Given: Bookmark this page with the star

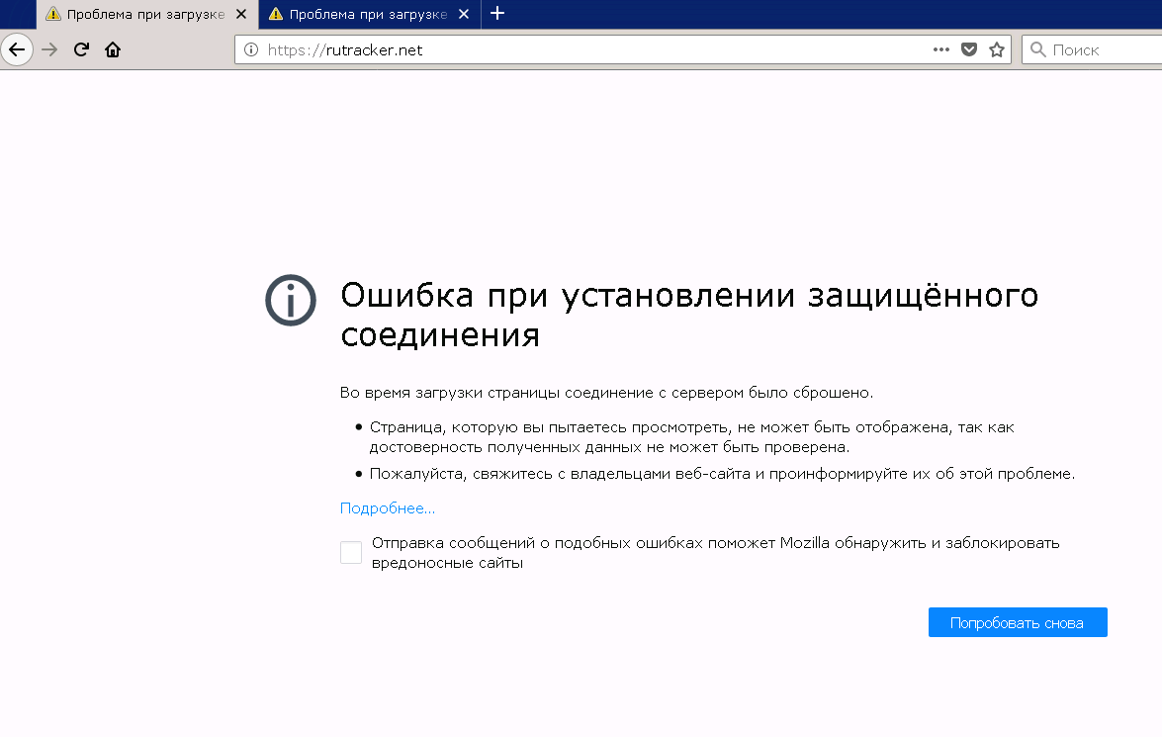Looking at the screenshot, I should [x=997, y=49].
